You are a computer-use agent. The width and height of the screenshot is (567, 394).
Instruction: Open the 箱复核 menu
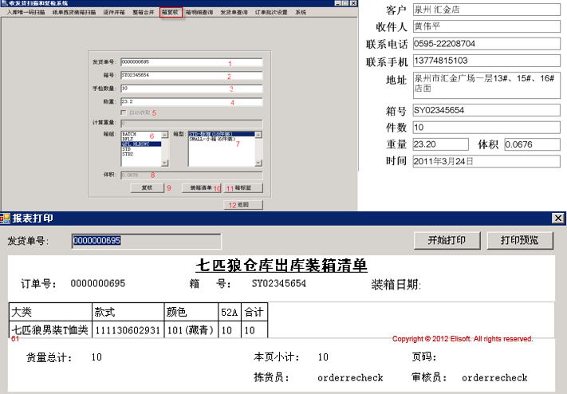click(x=171, y=13)
